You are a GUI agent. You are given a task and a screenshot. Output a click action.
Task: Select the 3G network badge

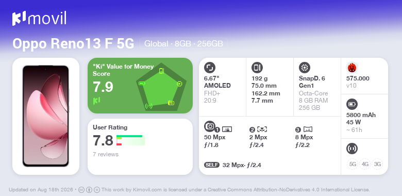pyautogui.click(x=377, y=164)
